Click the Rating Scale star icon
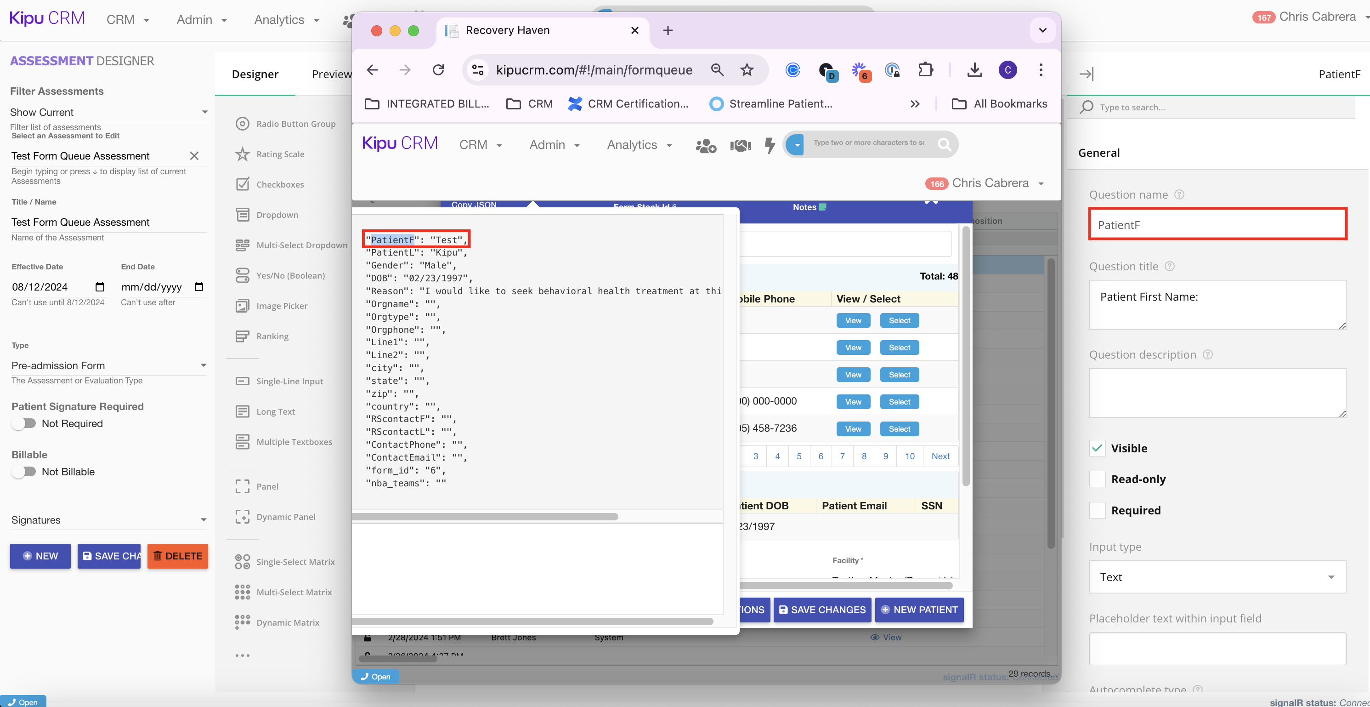The height and width of the screenshot is (707, 1370). (x=243, y=154)
